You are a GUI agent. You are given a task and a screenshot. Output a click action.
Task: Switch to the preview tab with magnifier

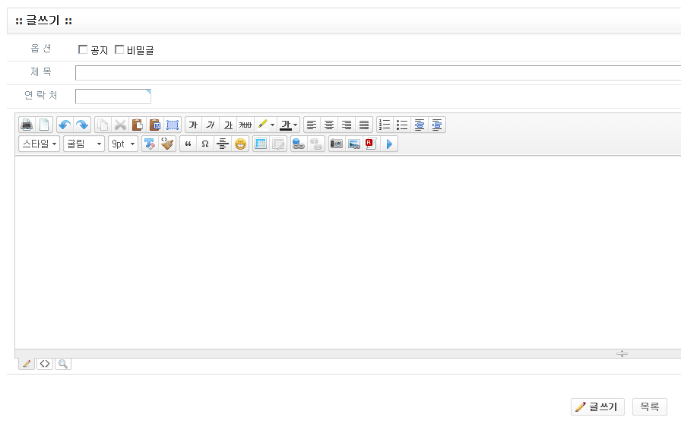(62, 364)
